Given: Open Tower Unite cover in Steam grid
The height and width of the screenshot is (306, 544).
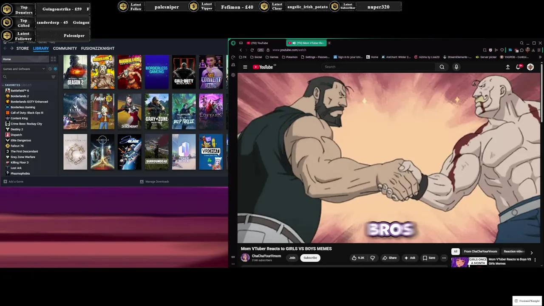Looking at the screenshot, I should tap(184, 152).
